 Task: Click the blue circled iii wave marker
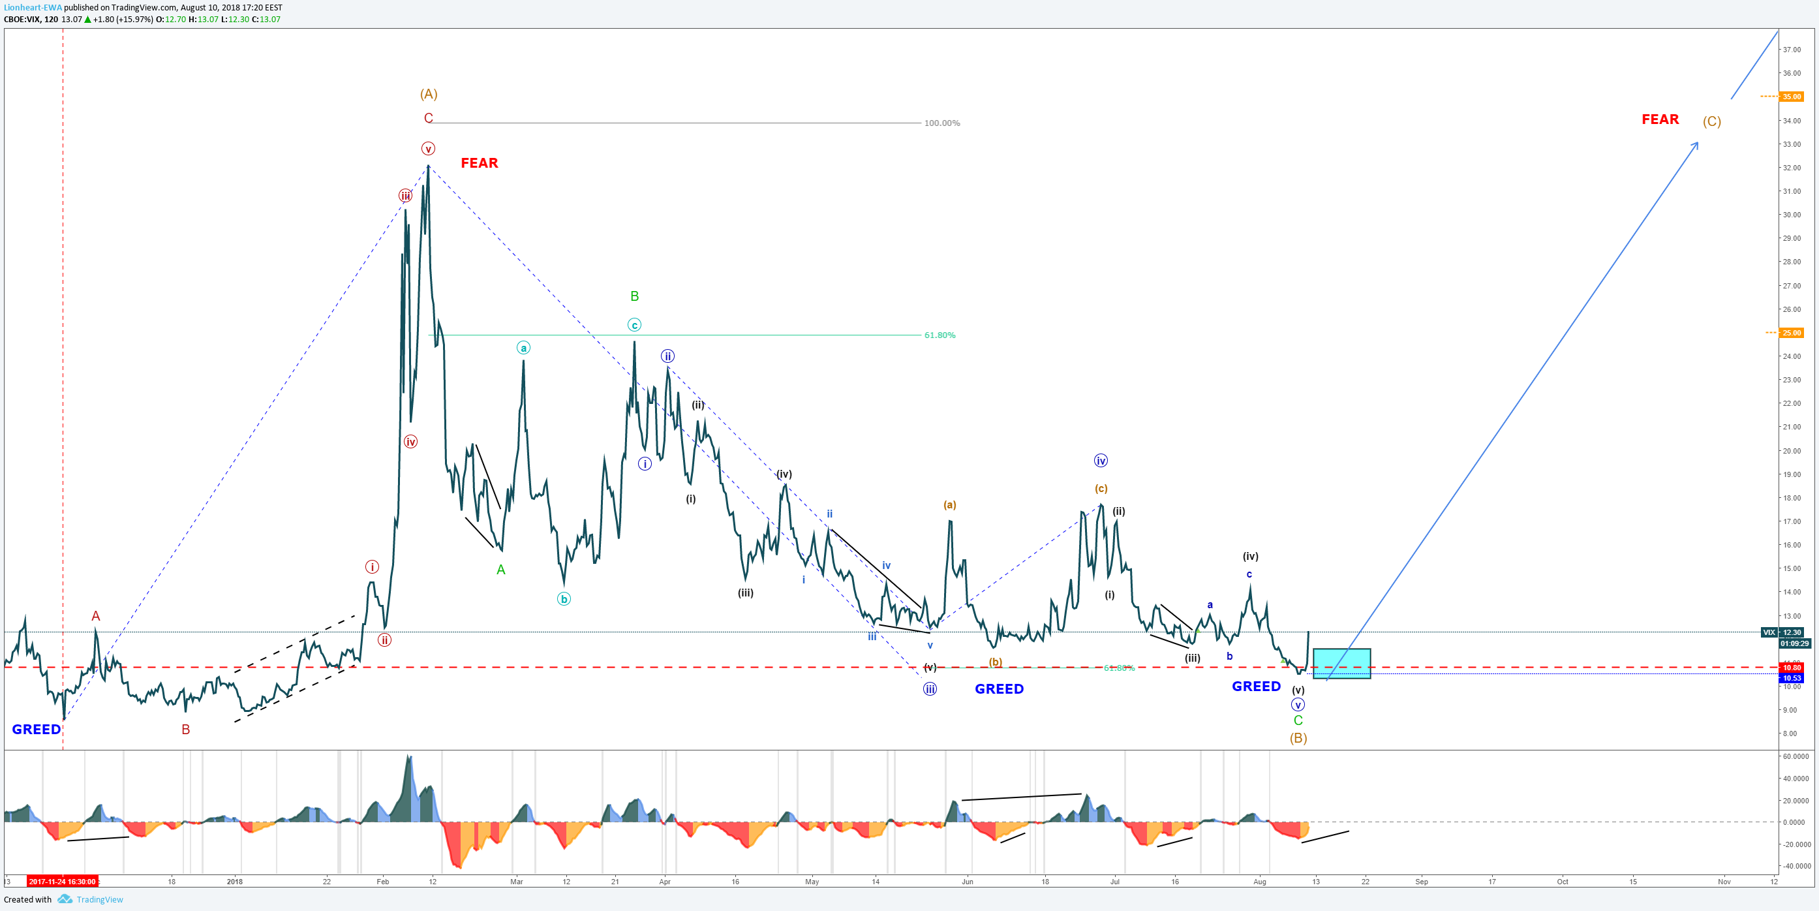[x=930, y=688]
